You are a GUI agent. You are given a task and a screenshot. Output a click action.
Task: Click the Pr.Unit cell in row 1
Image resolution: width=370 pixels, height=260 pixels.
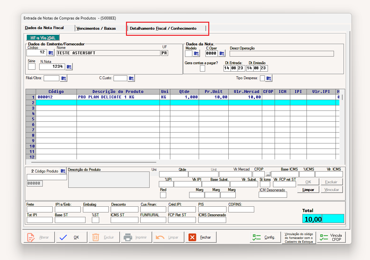[x=214, y=97]
